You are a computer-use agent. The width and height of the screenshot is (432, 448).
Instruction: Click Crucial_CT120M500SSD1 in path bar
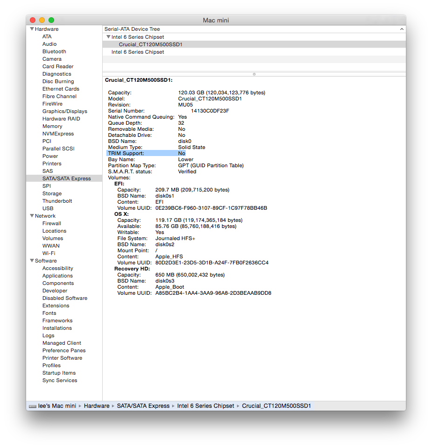click(277, 406)
